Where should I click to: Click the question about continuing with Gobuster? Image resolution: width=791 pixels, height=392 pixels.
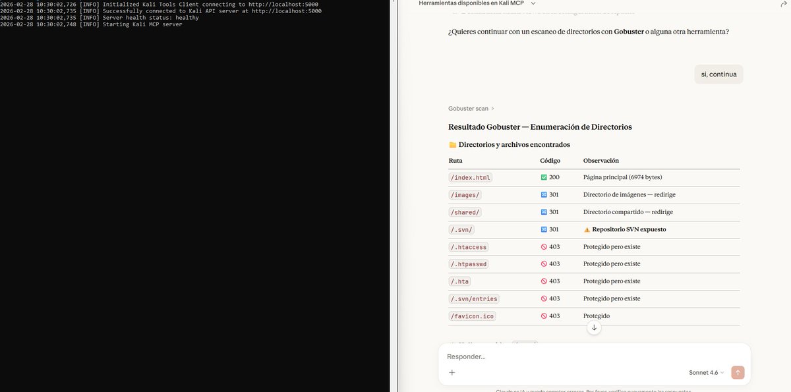(x=589, y=32)
